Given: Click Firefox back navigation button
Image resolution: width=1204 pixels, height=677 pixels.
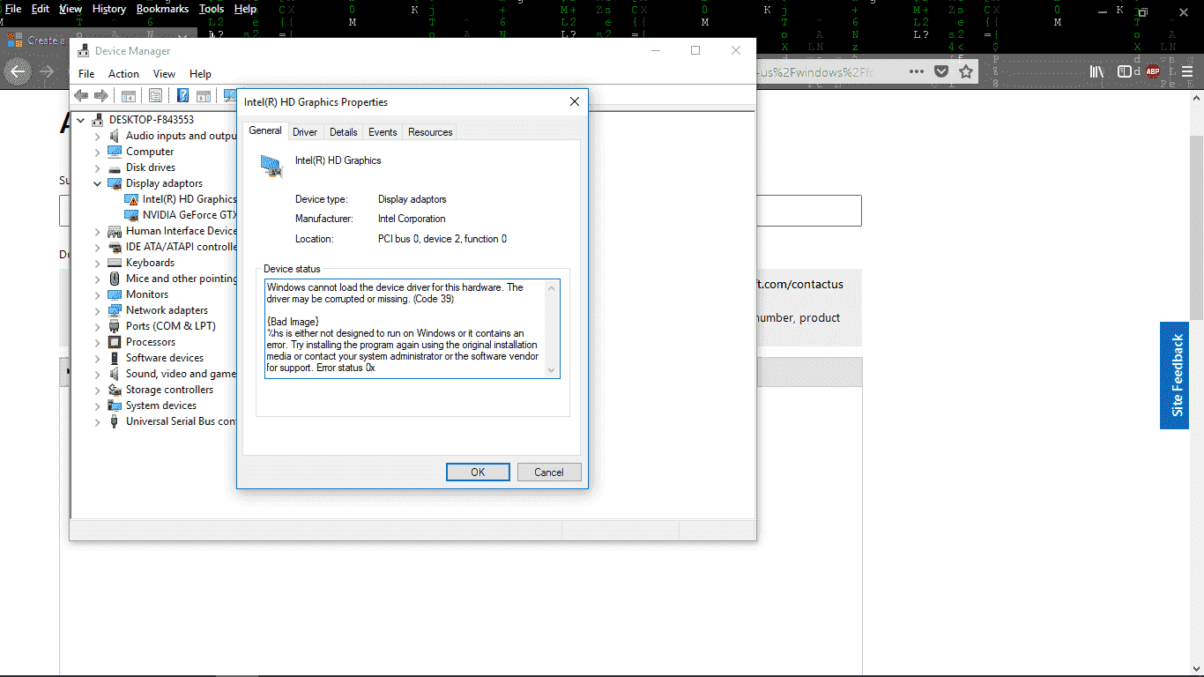Looking at the screenshot, I should (x=19, y=71).
